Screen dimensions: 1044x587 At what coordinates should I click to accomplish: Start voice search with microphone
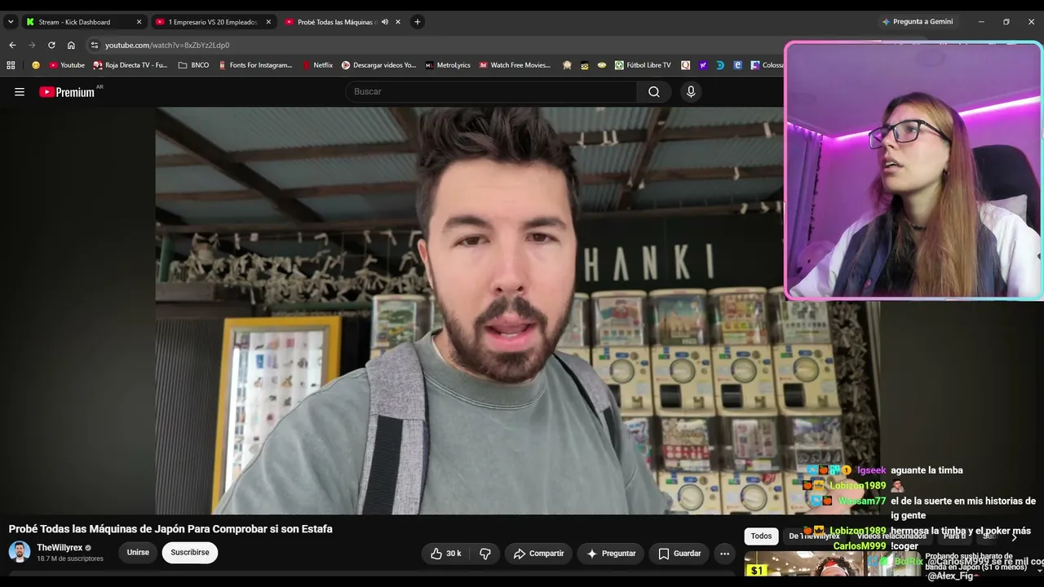691,92
